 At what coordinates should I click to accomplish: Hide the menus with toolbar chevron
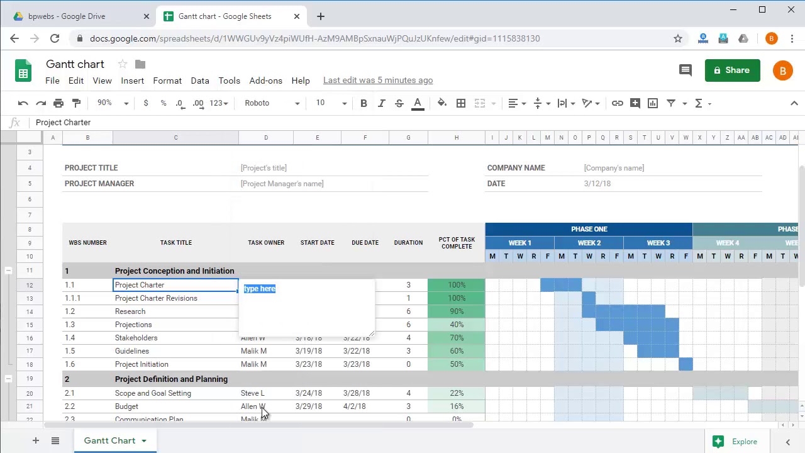click(x=794, y=103)
